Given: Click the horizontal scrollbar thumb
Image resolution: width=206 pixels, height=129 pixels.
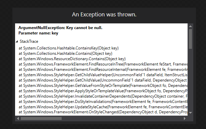Looking at the screenshot, I should [41, 119].
